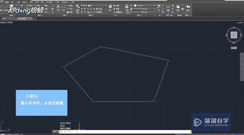Screen dimensions: 244x135
Task: Click the Cut icon in clipboard panel
Action: click(183, 5)
